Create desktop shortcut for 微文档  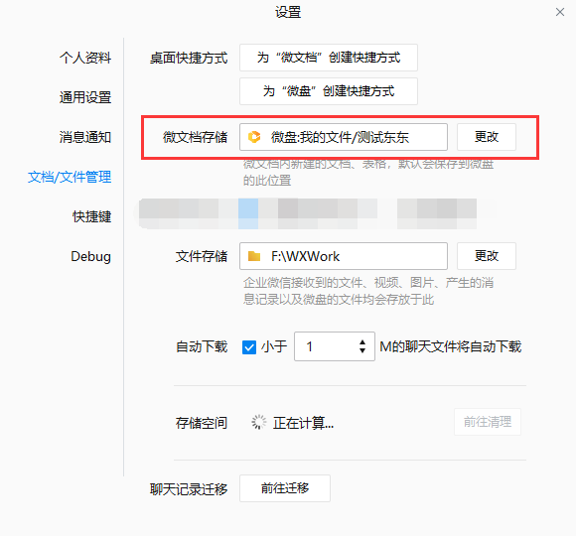click(329, 58)
